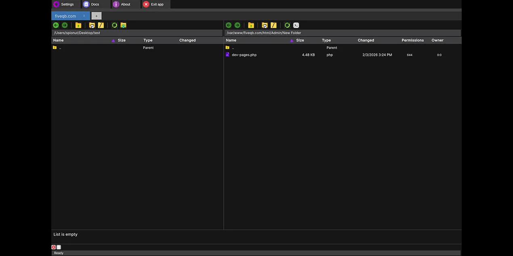Click the red cancel icon above the status bar
The width and height of the screenshot is (513, 256).
pyautogui.click(x=53, y=247)
